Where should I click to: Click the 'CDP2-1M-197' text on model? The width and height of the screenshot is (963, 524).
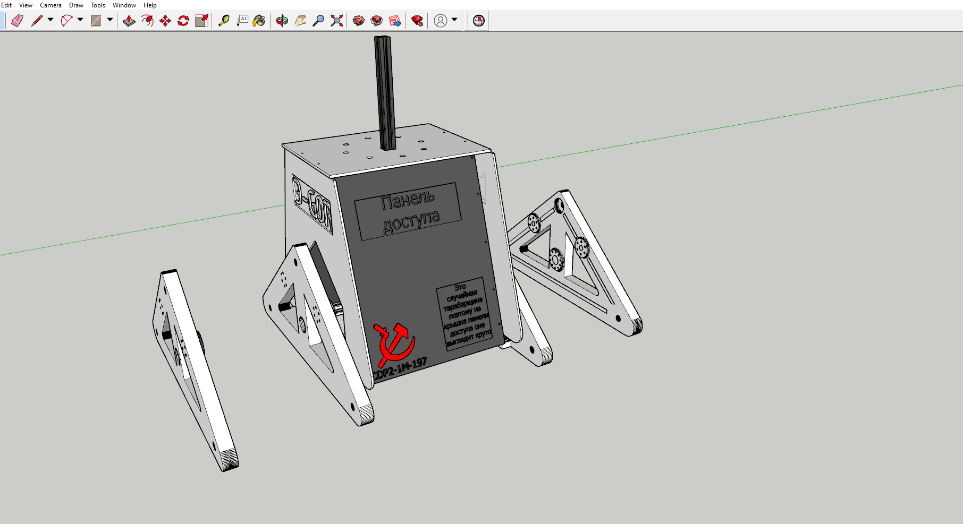[x=400, y=369]
